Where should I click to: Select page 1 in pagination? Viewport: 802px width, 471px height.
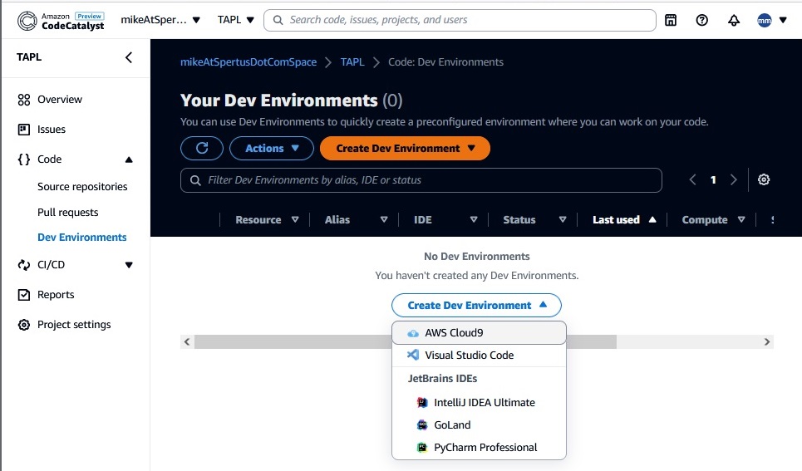coord(713,179)
